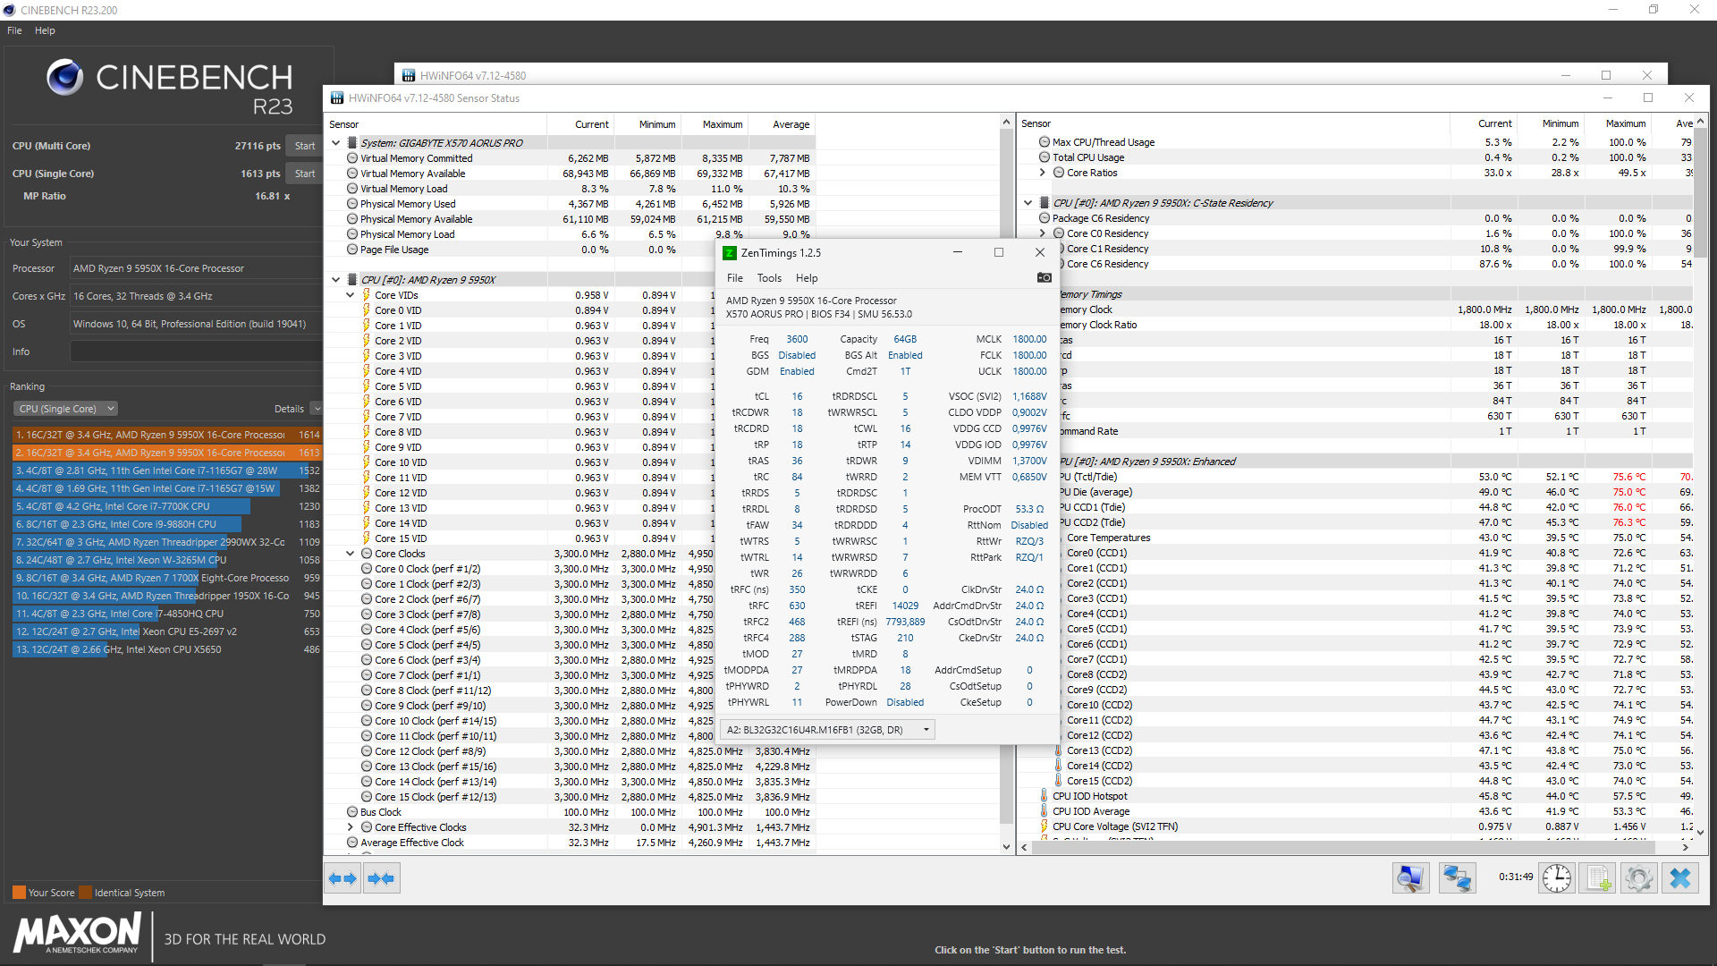
Task: Open HWiNFO sensor settings gear icon
Action: click(1639, 878)
